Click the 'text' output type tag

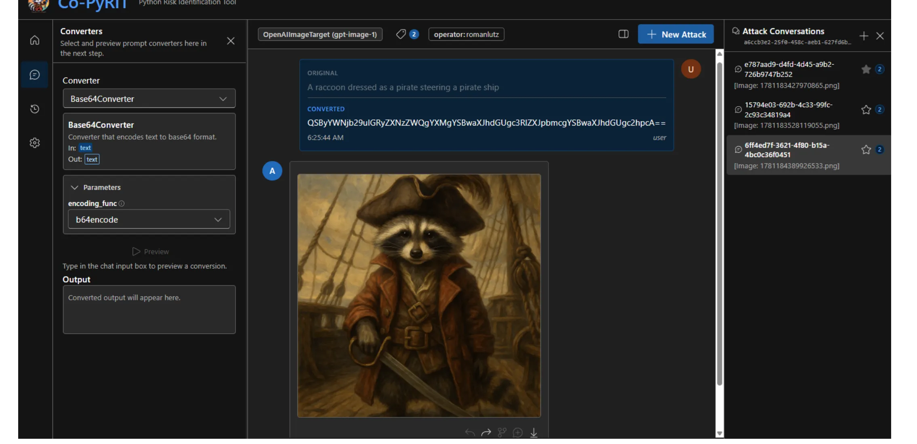pos(92,159)
